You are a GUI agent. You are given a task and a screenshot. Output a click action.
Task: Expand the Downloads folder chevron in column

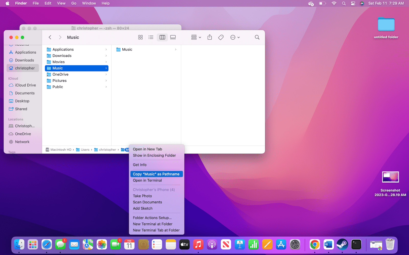pyautogui.click(x=106, y=56)
